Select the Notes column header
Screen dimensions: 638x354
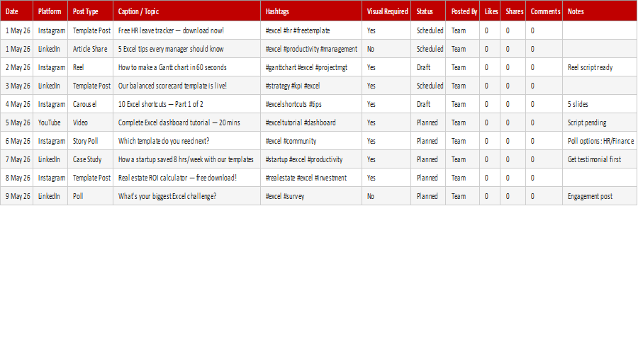click(600, 11)
